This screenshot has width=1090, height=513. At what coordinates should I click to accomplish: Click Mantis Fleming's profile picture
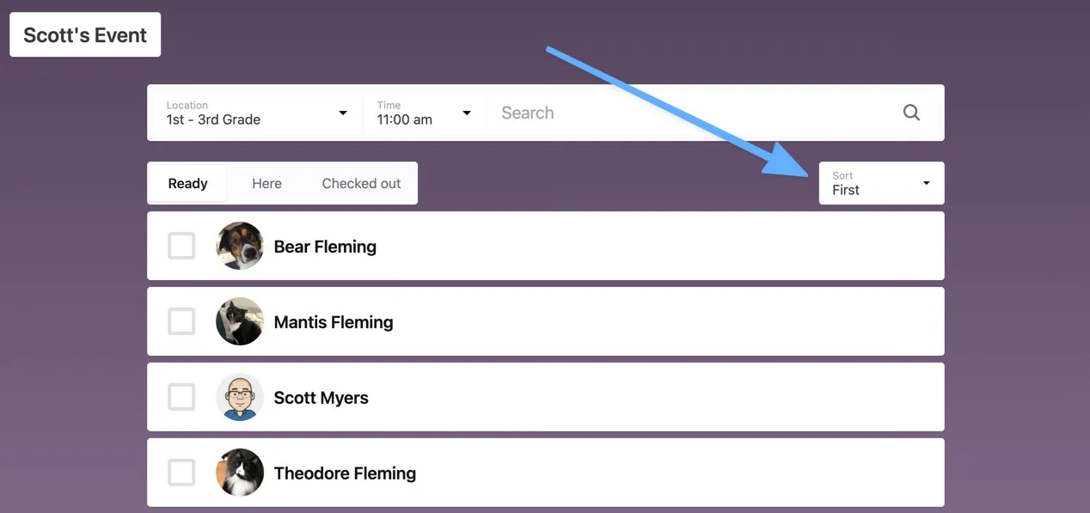tap(240, 321)
